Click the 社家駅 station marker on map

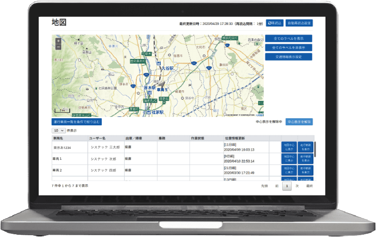[149, 113]
